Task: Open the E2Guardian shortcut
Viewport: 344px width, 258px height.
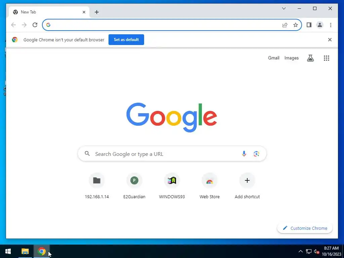Action: pos(134,186)
